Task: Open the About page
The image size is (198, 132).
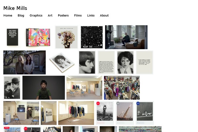Action: click(104, 16)
